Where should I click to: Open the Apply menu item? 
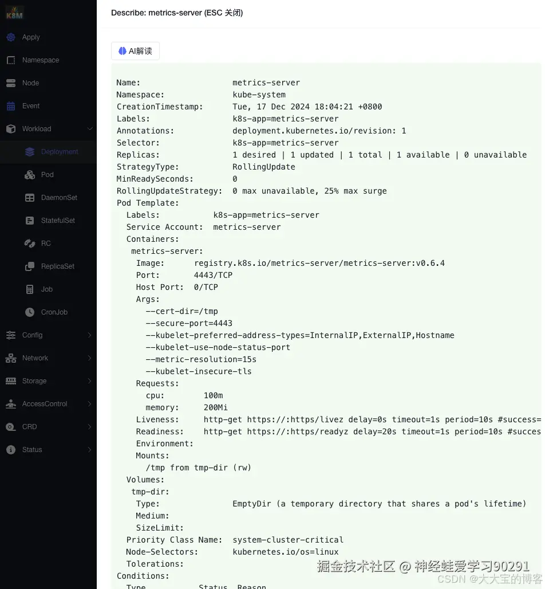(x=31, y=37)
